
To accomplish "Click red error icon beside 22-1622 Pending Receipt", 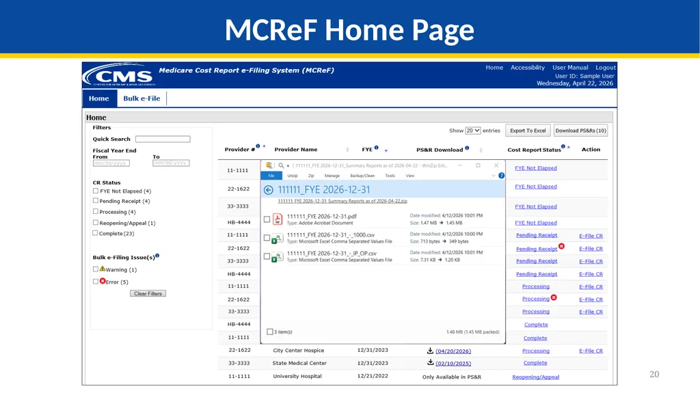I will (562, 246).
